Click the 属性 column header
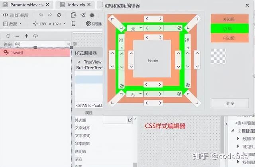Image resolution: width=255 pixels, height=167 pixels. [x=89, y=113]
